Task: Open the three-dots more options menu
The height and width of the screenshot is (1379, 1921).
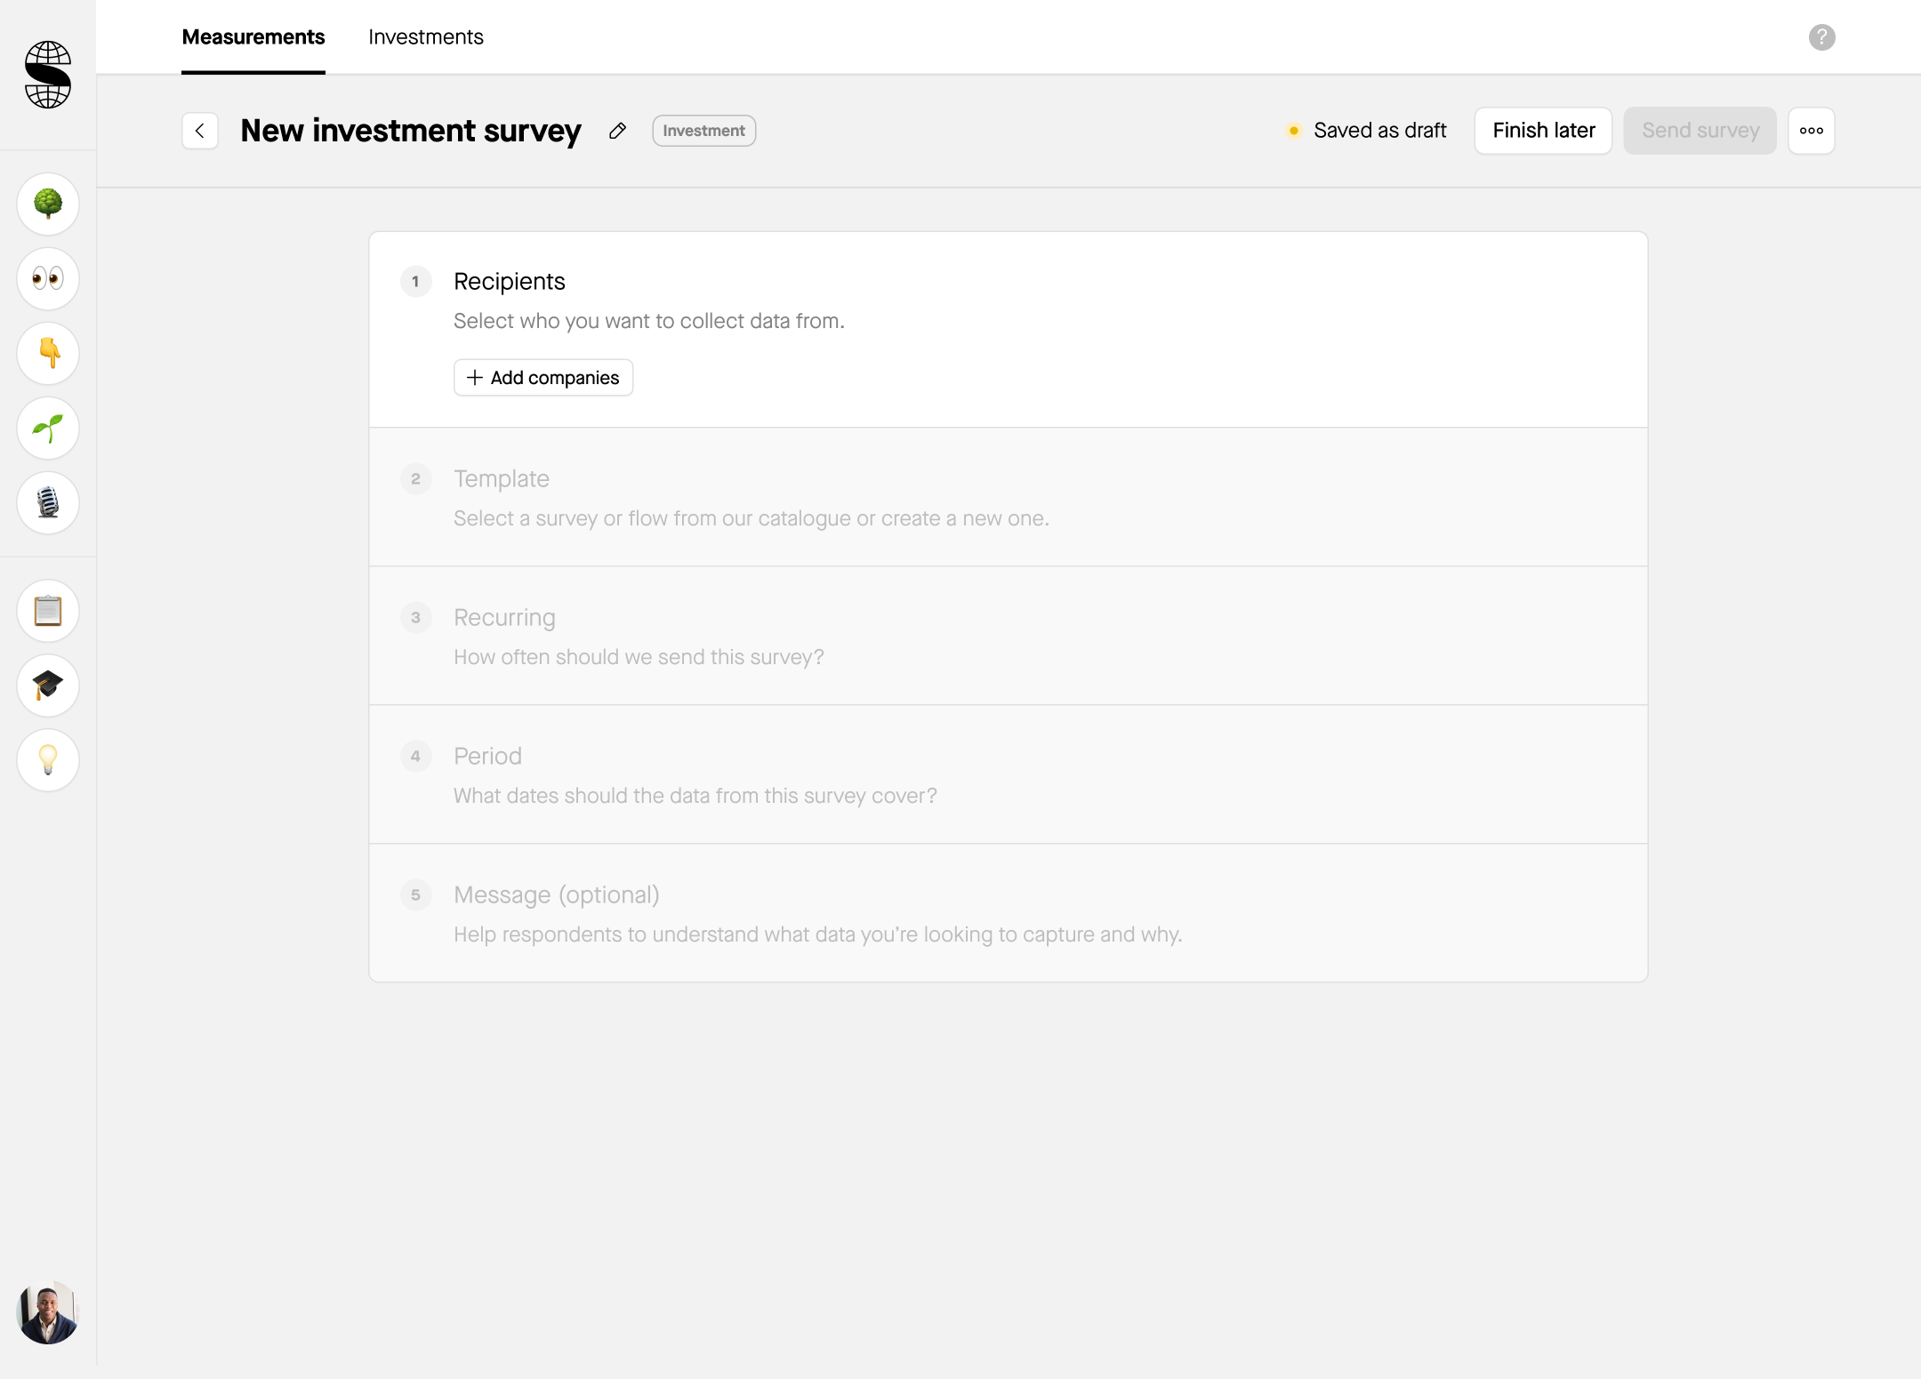Action: point(1811,131)
